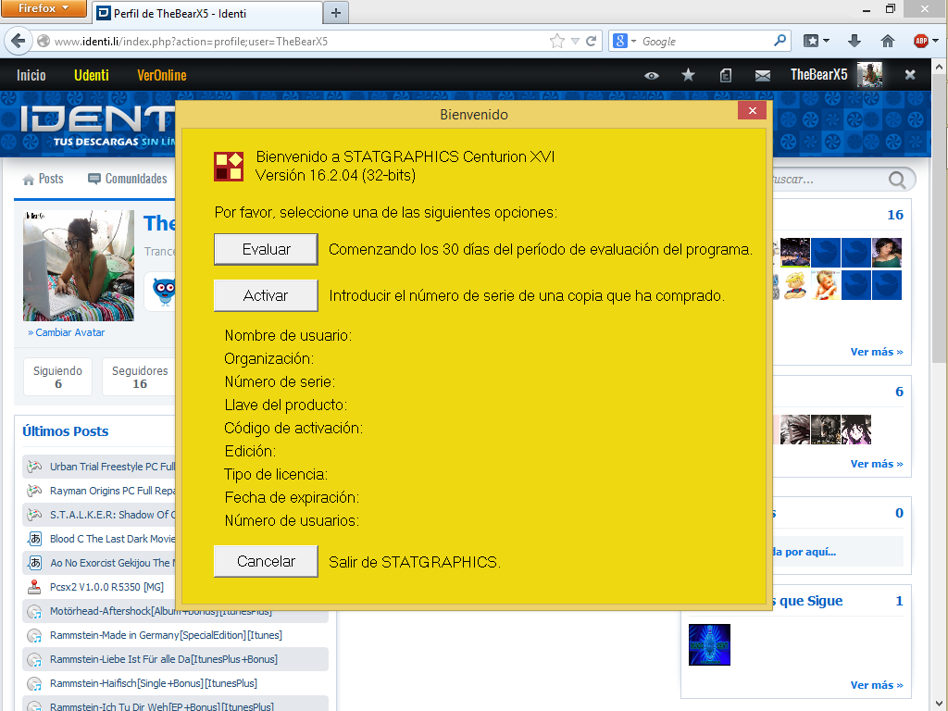Bookmark the page with the star icon
Viewport: 948px width, 711px height.
(556, 41)
